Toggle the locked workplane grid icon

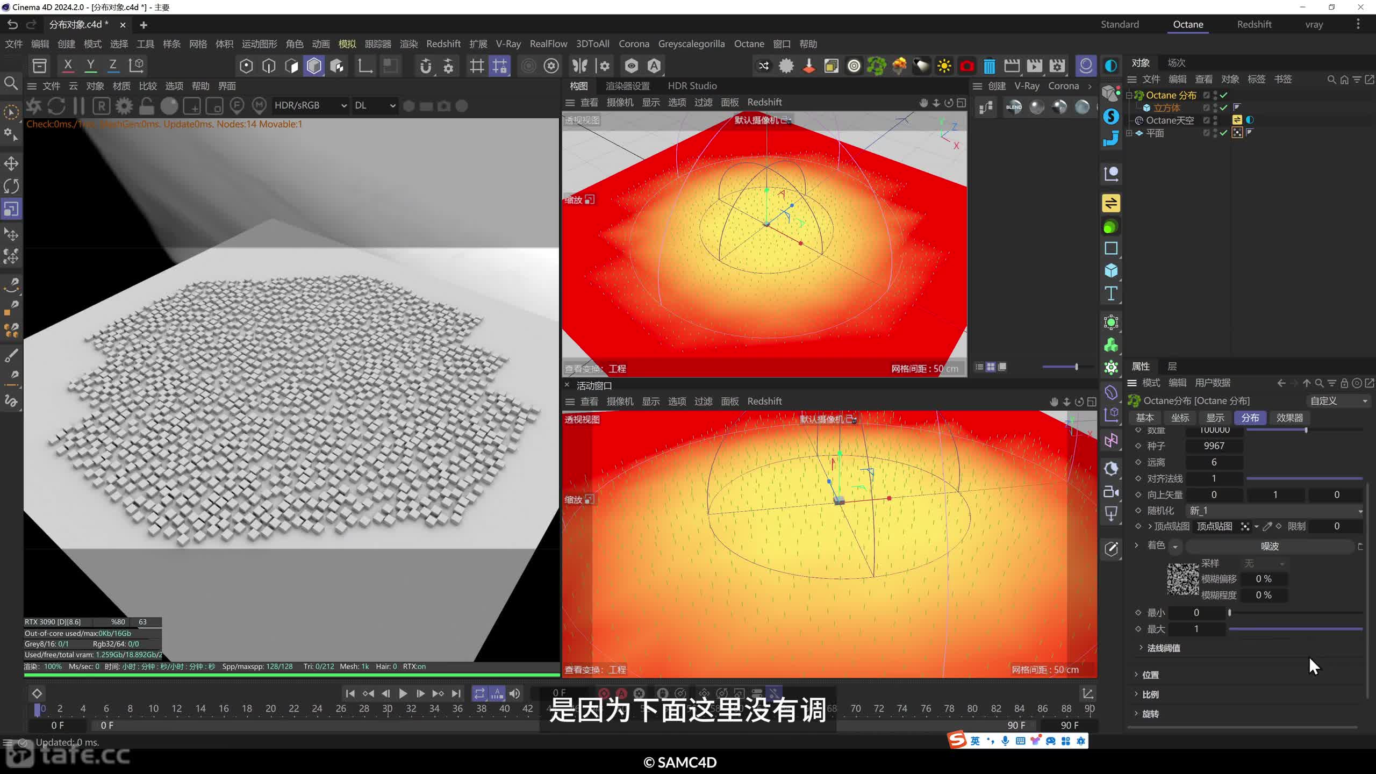[x=499, y=66]
